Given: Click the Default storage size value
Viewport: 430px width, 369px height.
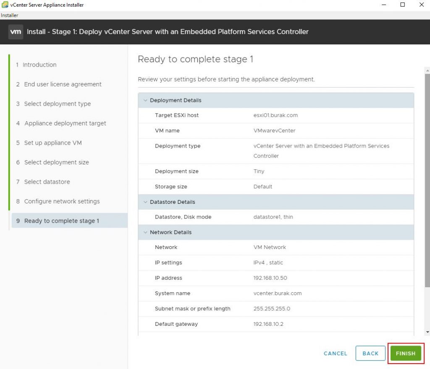Looking at the screenshot, I should 263,187.
